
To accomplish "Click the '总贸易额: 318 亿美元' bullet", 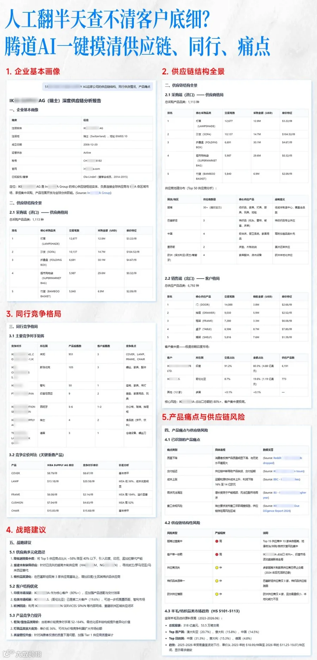I will pyautogui.click(x=194, y=625).
